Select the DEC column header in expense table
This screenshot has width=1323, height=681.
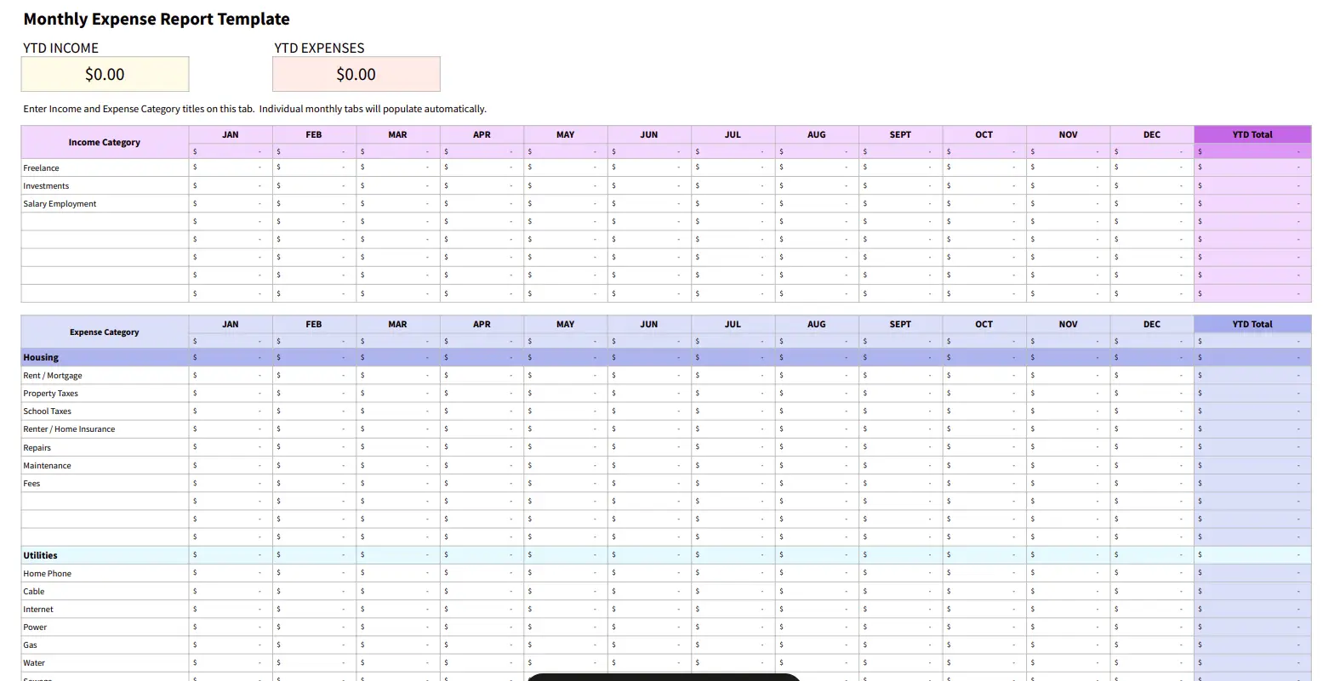pyautogui.click(x=1151, y=324)
